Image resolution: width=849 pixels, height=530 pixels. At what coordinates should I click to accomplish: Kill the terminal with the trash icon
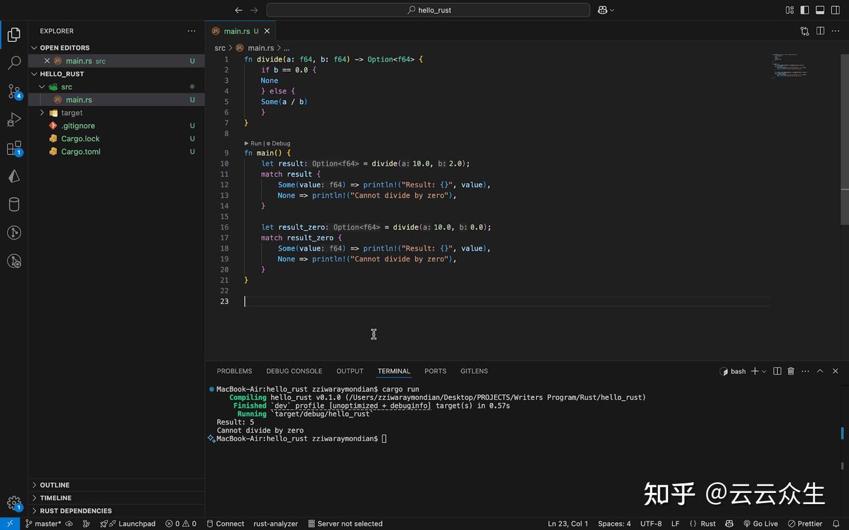[791, 371]
